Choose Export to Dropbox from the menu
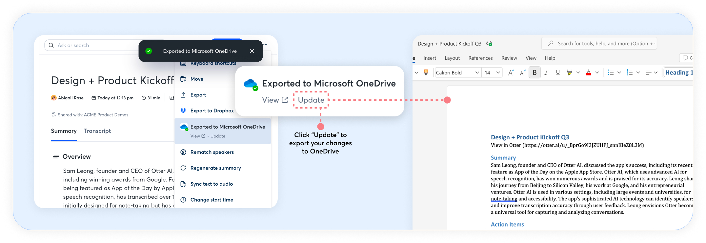 point(212,111)
